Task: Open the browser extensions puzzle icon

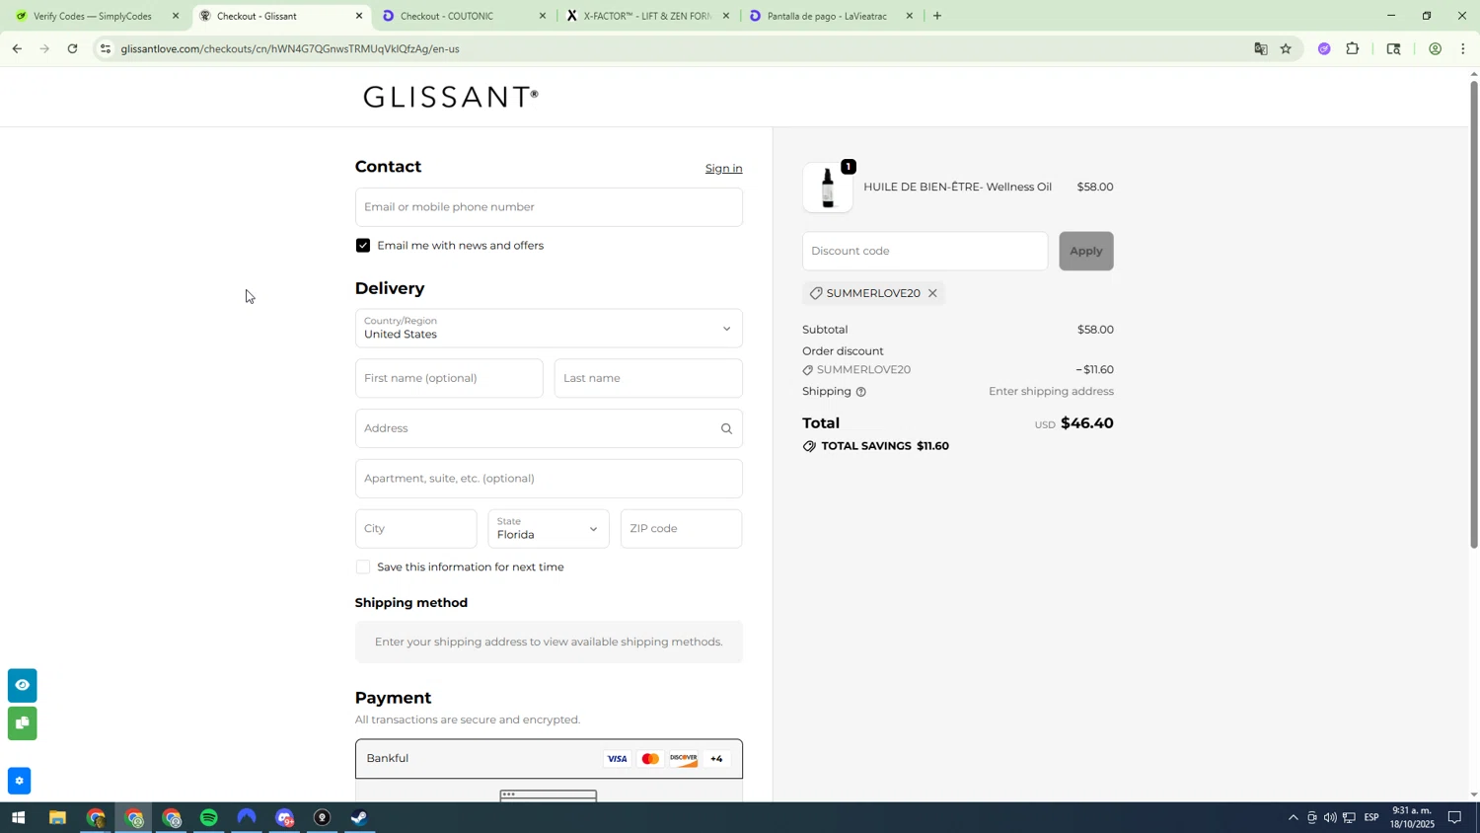Action: [1353, 48]
